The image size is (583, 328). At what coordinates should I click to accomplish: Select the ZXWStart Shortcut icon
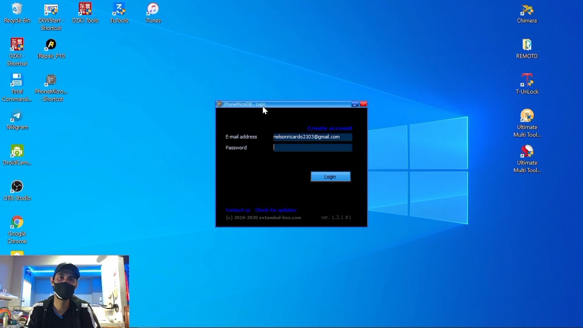(x=51, y=17)
